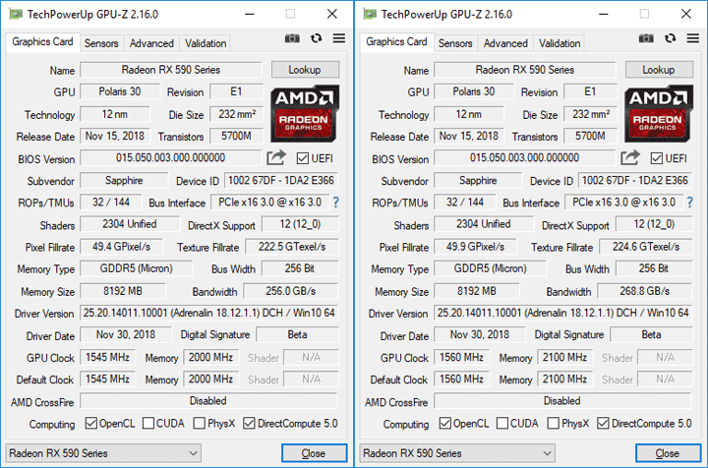
Task: Toggle CUDA checkbox in right window
Action: 502,424
